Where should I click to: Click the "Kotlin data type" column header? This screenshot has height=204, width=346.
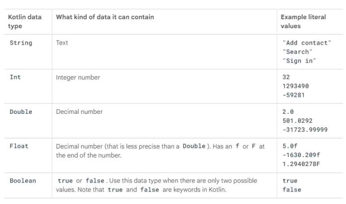tap(25, 21)
